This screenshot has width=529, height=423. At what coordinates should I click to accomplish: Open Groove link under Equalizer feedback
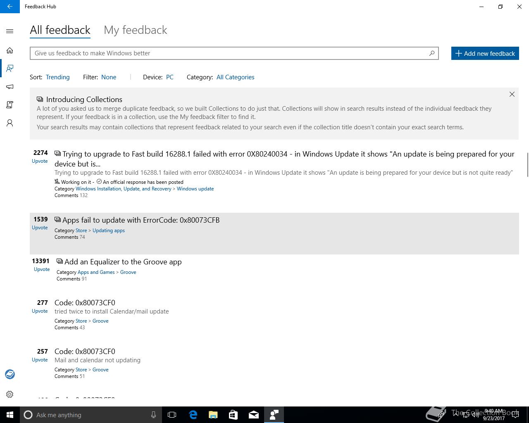click(x=128, y=272)
